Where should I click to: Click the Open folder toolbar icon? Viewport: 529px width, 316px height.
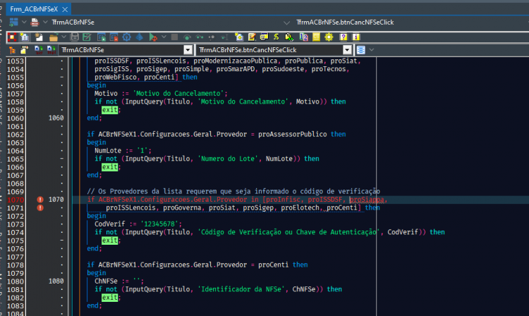click(x=54, y=37)
